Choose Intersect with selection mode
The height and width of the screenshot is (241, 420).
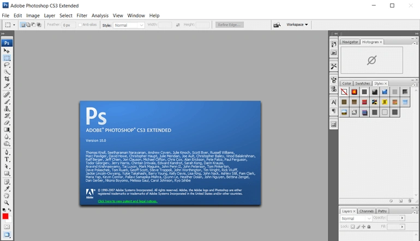pyautogui.click(x=39, y=25)
